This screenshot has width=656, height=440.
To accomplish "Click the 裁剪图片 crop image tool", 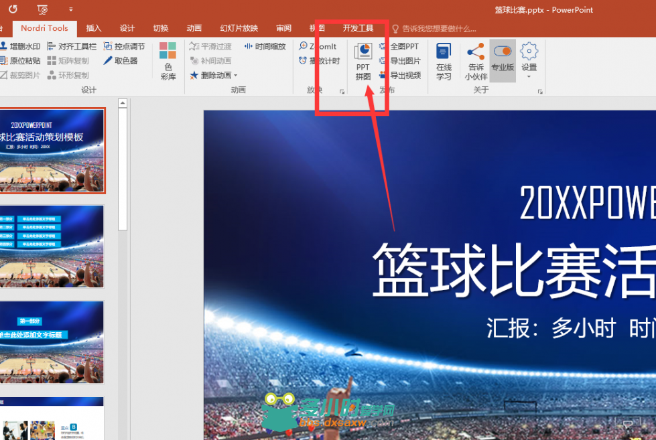I will coord(20,75).
